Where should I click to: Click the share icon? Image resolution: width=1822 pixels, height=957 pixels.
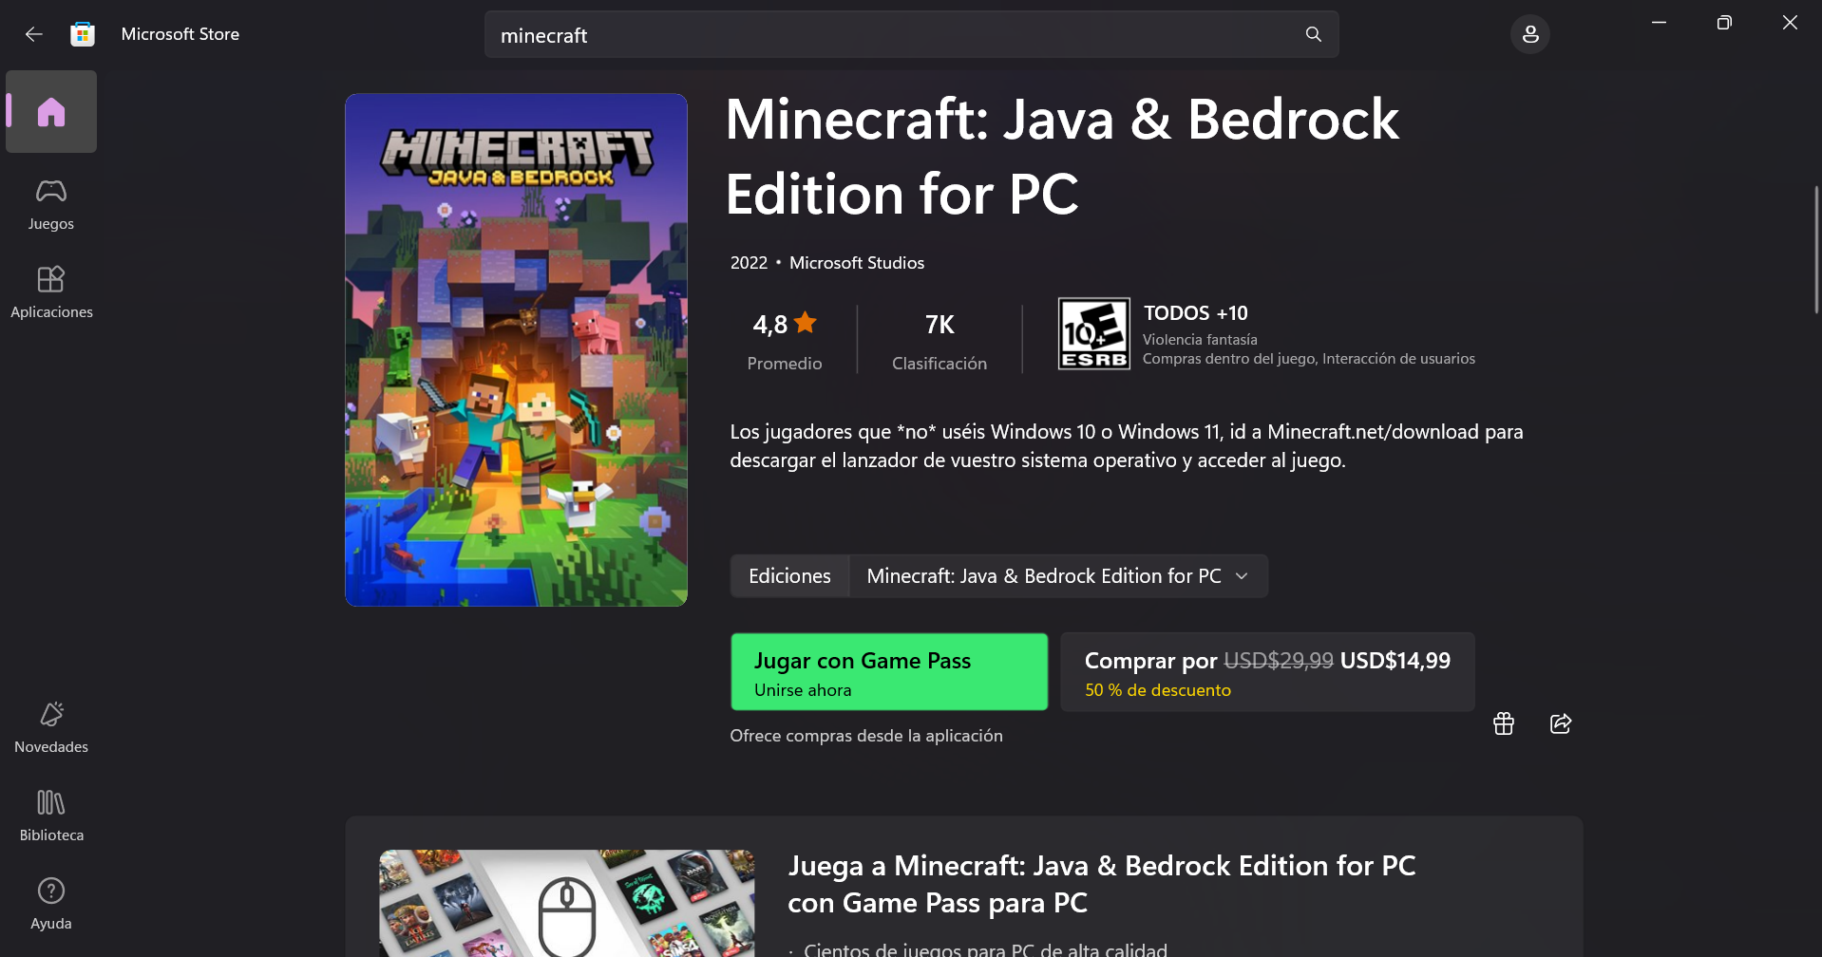(1560, 723)
